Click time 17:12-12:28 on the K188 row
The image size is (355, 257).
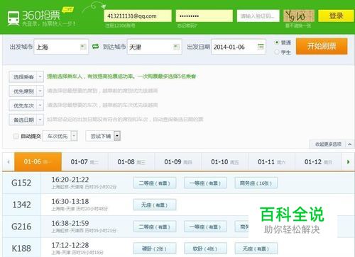tap(70, 245)
